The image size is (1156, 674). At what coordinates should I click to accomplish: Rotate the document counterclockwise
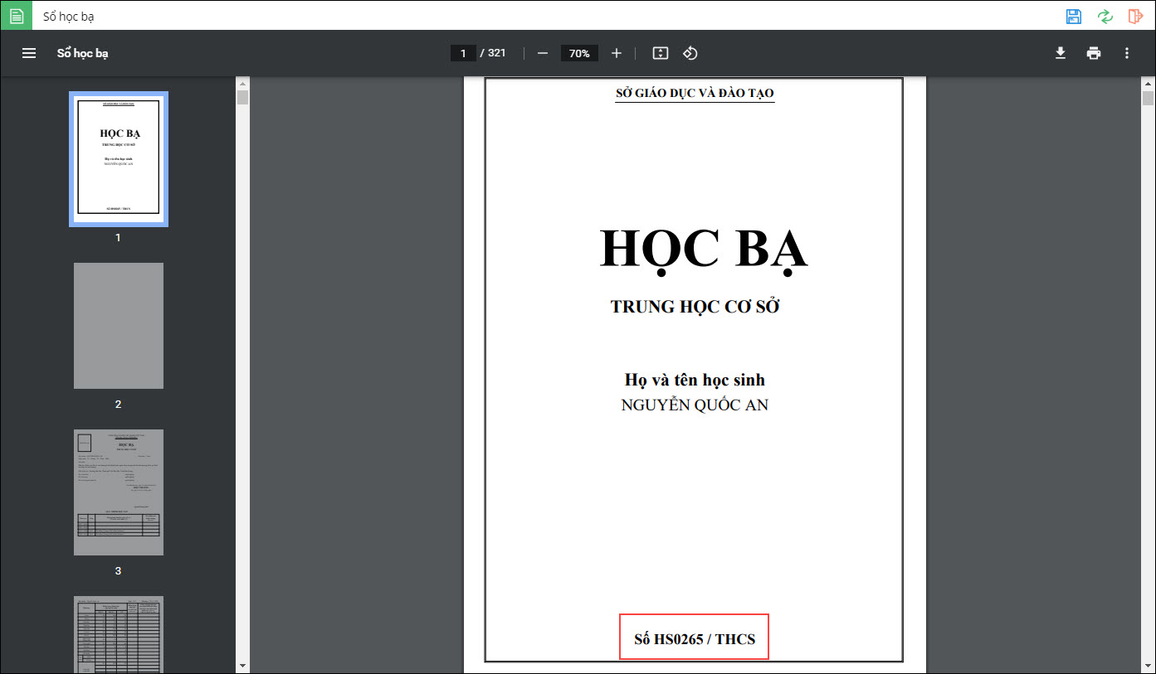[x=690, y=53]
